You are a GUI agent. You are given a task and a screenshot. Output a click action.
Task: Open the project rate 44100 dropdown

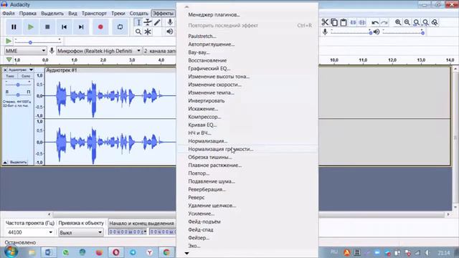(x=29, y=232)
